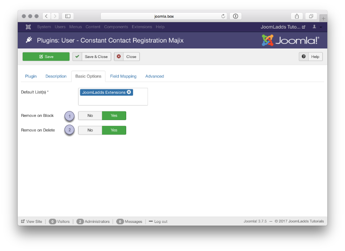Remove JoomLadds Extensions tag via x icon
345x251 pixels.
point(129,92)
